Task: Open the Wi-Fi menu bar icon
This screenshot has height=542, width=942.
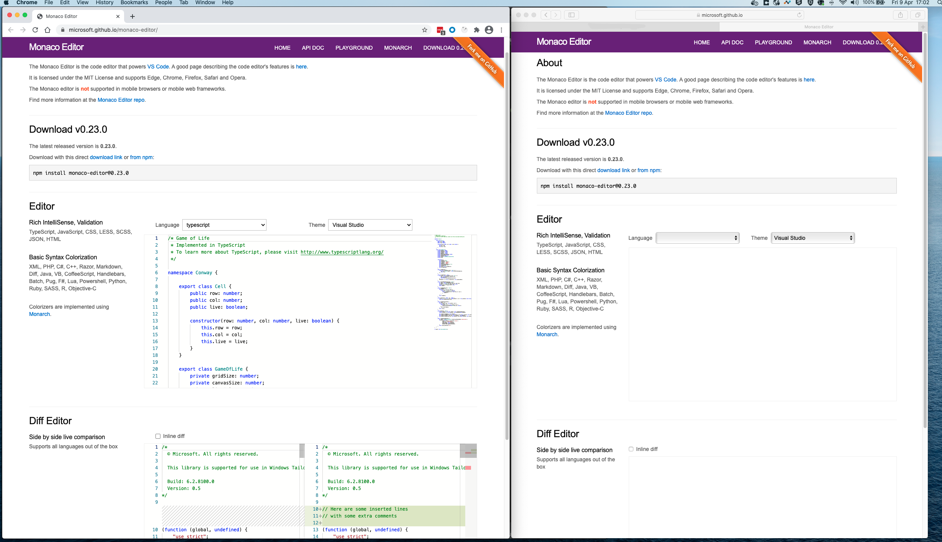Action: point(843,3)
